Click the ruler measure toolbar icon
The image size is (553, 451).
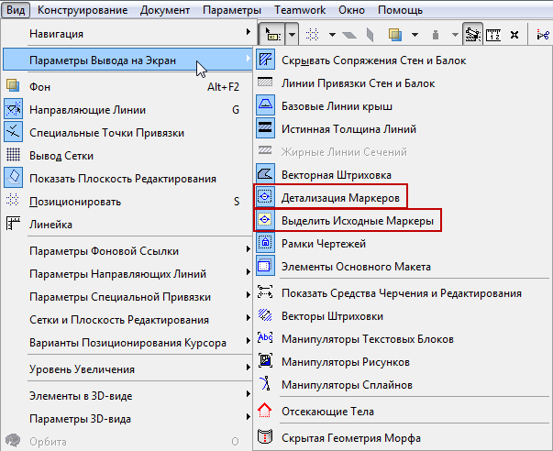click(493, 35)
